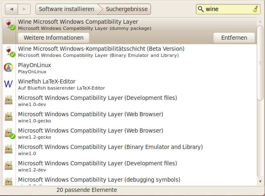
Task: Click the Winefish LaTeX-Editor W icon
Action: tap(9, 84)
